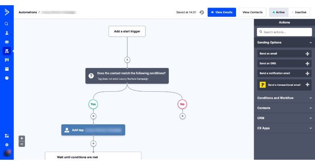Click the View Emails button
The image size is (315, 165).
coord(222,12)
